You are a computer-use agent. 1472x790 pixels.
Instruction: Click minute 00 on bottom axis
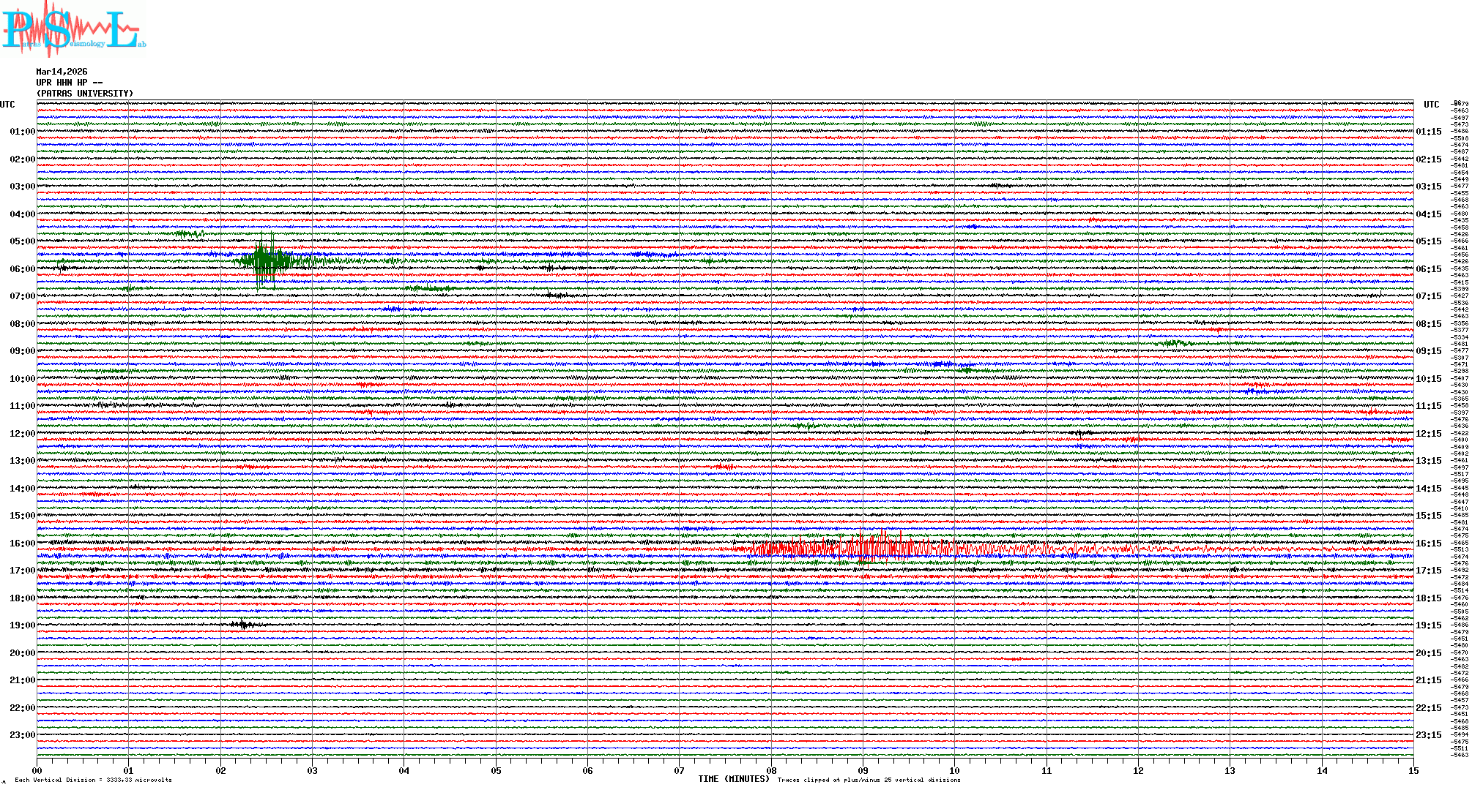[37, 771]
